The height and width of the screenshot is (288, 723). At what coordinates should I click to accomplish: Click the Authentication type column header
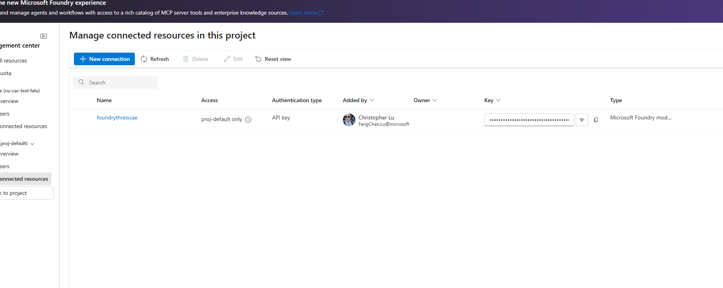(297, 100)
